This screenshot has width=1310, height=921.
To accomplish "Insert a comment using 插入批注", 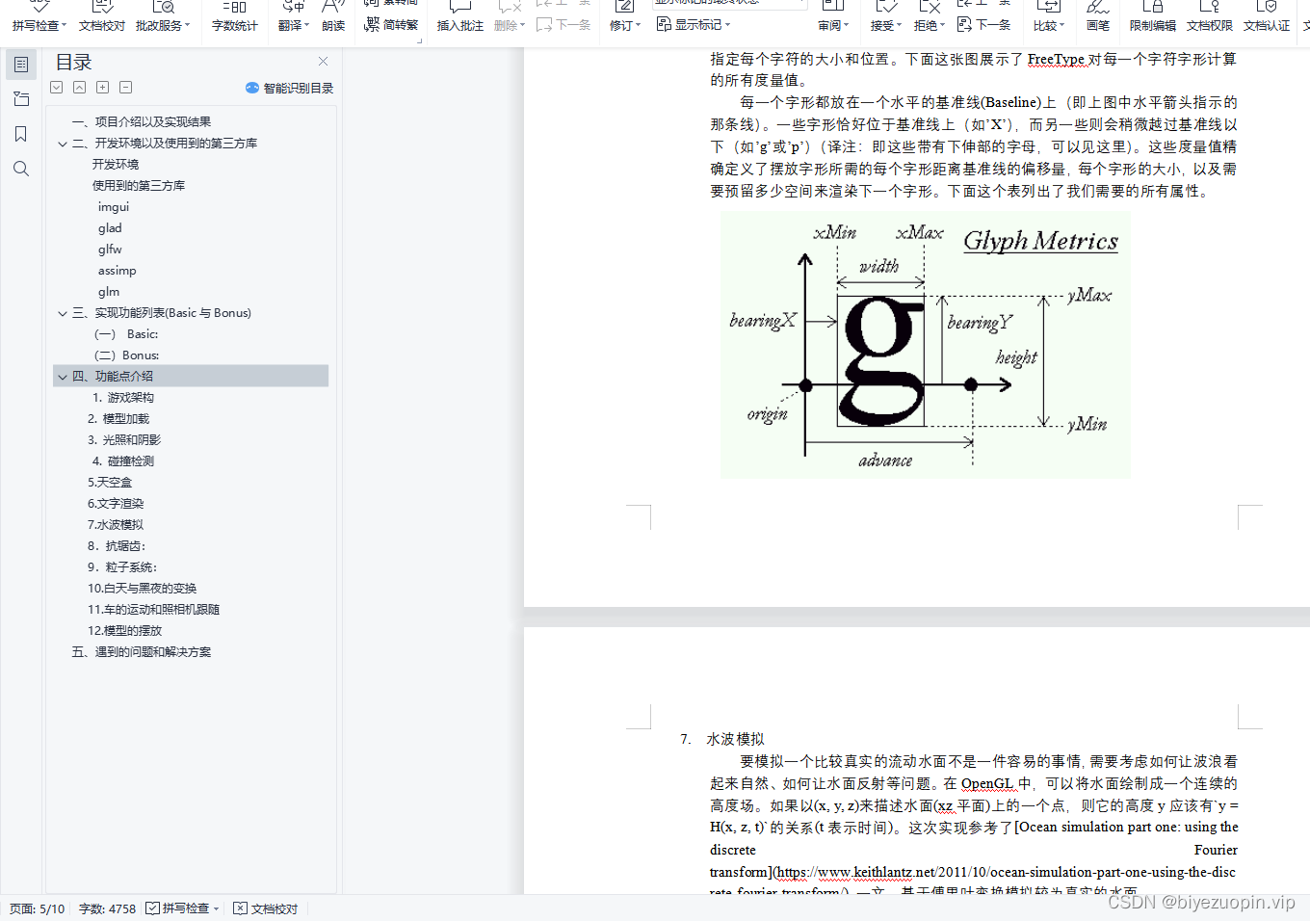I will (459, 24).
